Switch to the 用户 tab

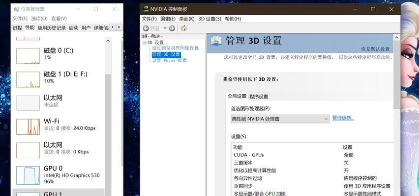click(x=86, y=28)
